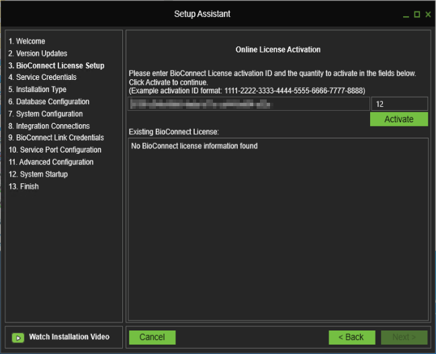Open the Service Credentials step
Viewport: 436px width, 354px height.
(x=42, y=78)
